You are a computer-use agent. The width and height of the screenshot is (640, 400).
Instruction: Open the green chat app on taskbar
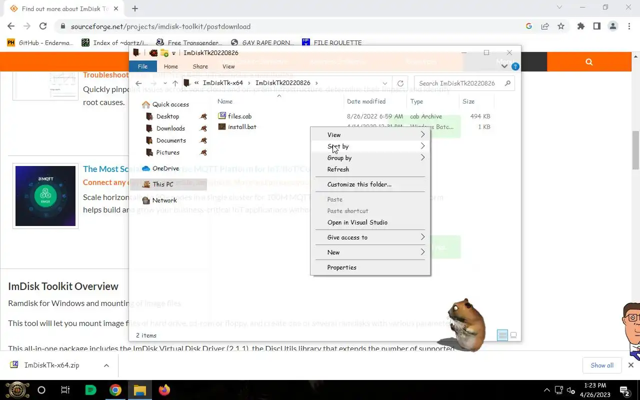click(90, 390)
